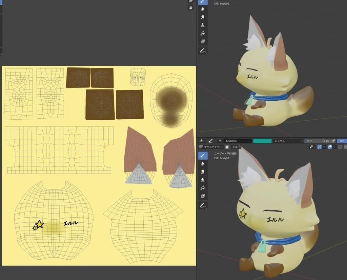The width and height of the screenshot is (347, 280).
Task: Select the Soften tool in upper viewport
Action: pos(203,8)
